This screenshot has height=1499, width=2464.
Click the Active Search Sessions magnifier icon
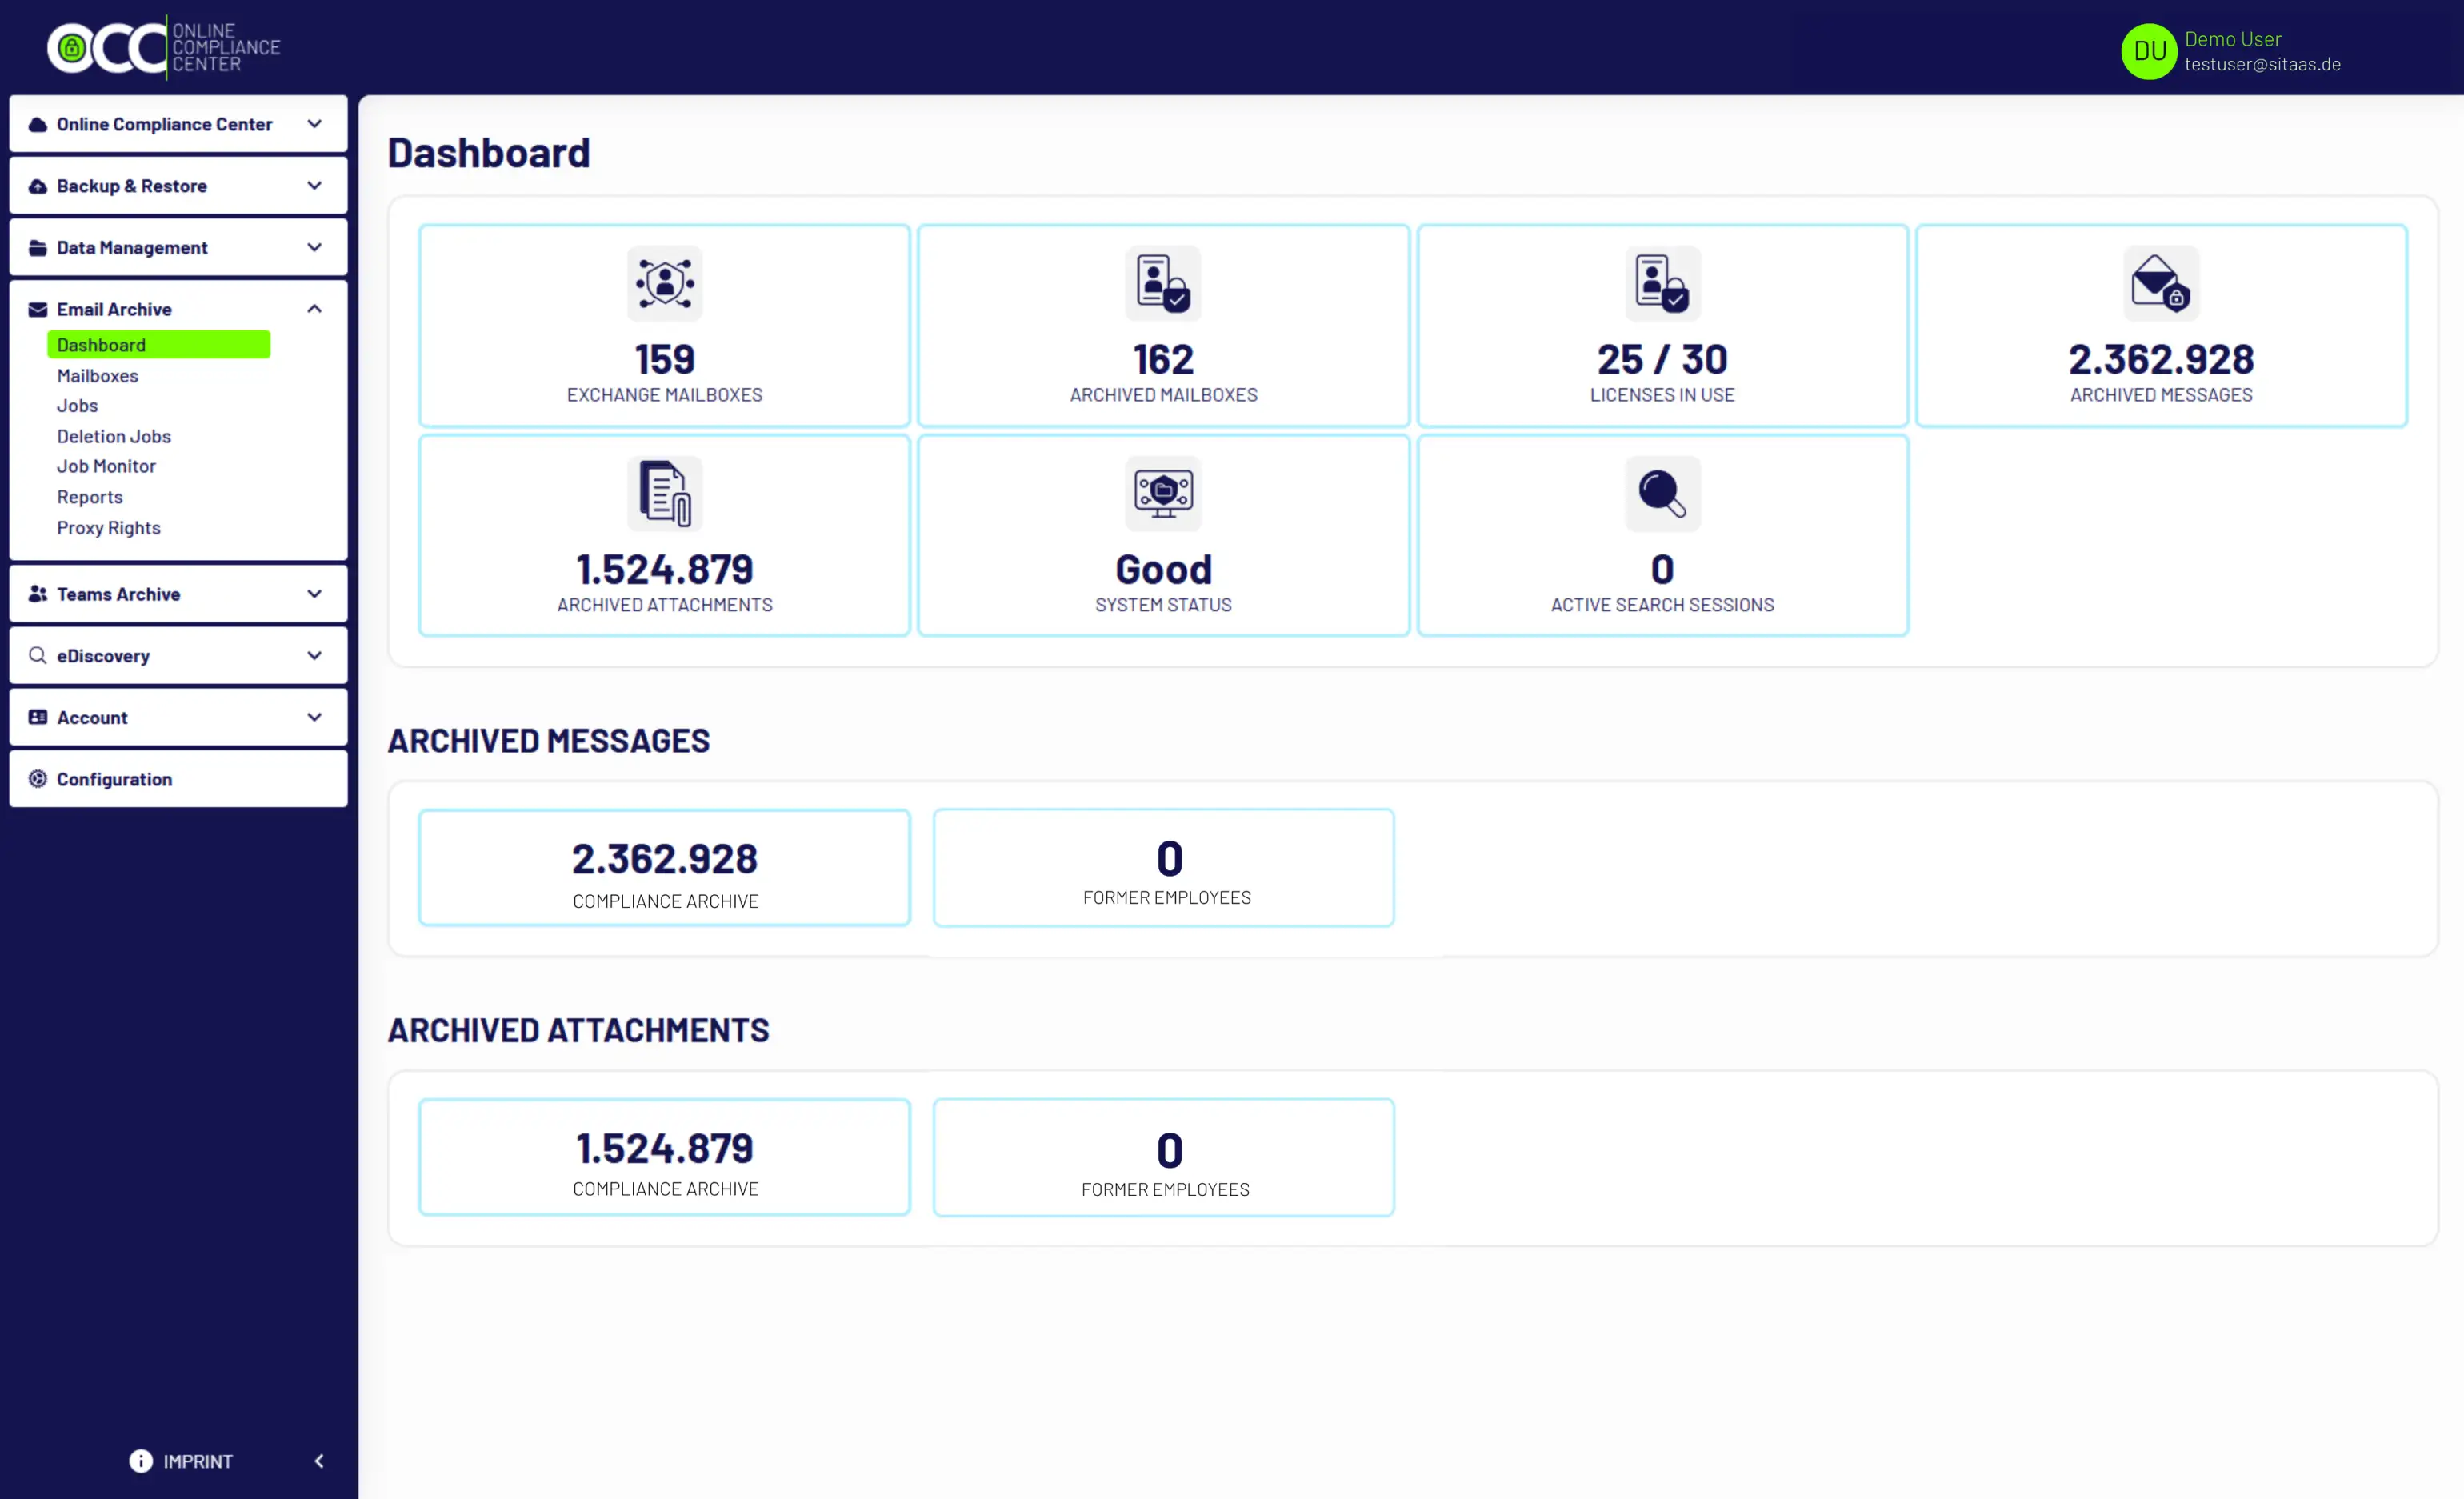(1661, 493)
